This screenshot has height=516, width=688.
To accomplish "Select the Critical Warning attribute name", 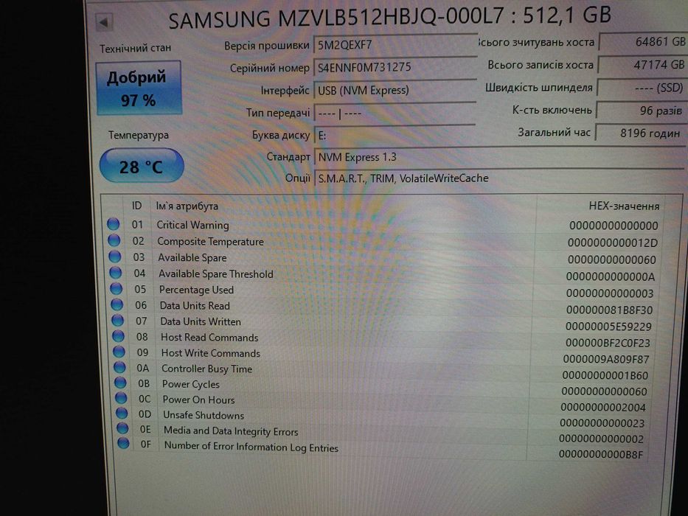I will (x=192, y=225).
